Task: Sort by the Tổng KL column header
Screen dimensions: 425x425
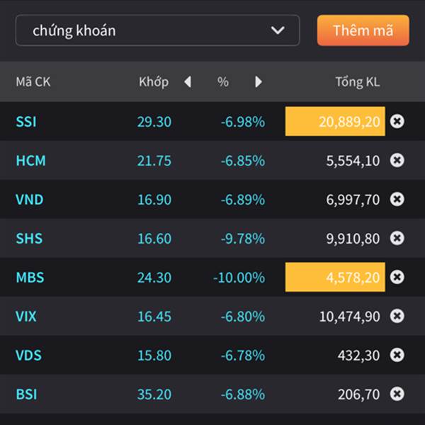Action: [357, 82]
